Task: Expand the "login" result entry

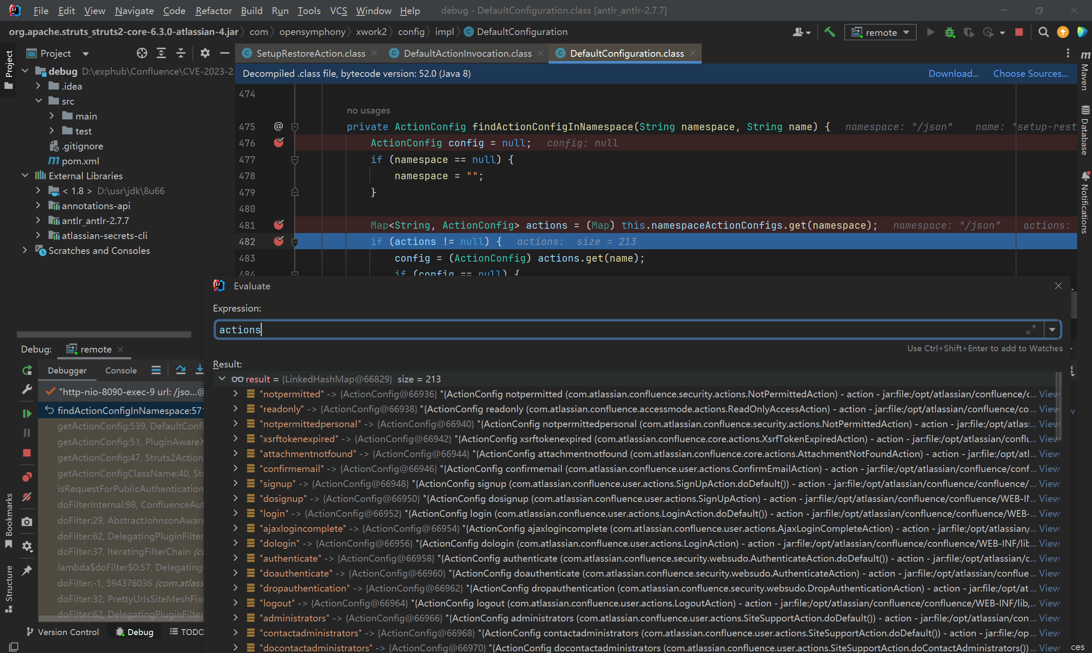Action: pyautogui.click(x=235, y=513)
